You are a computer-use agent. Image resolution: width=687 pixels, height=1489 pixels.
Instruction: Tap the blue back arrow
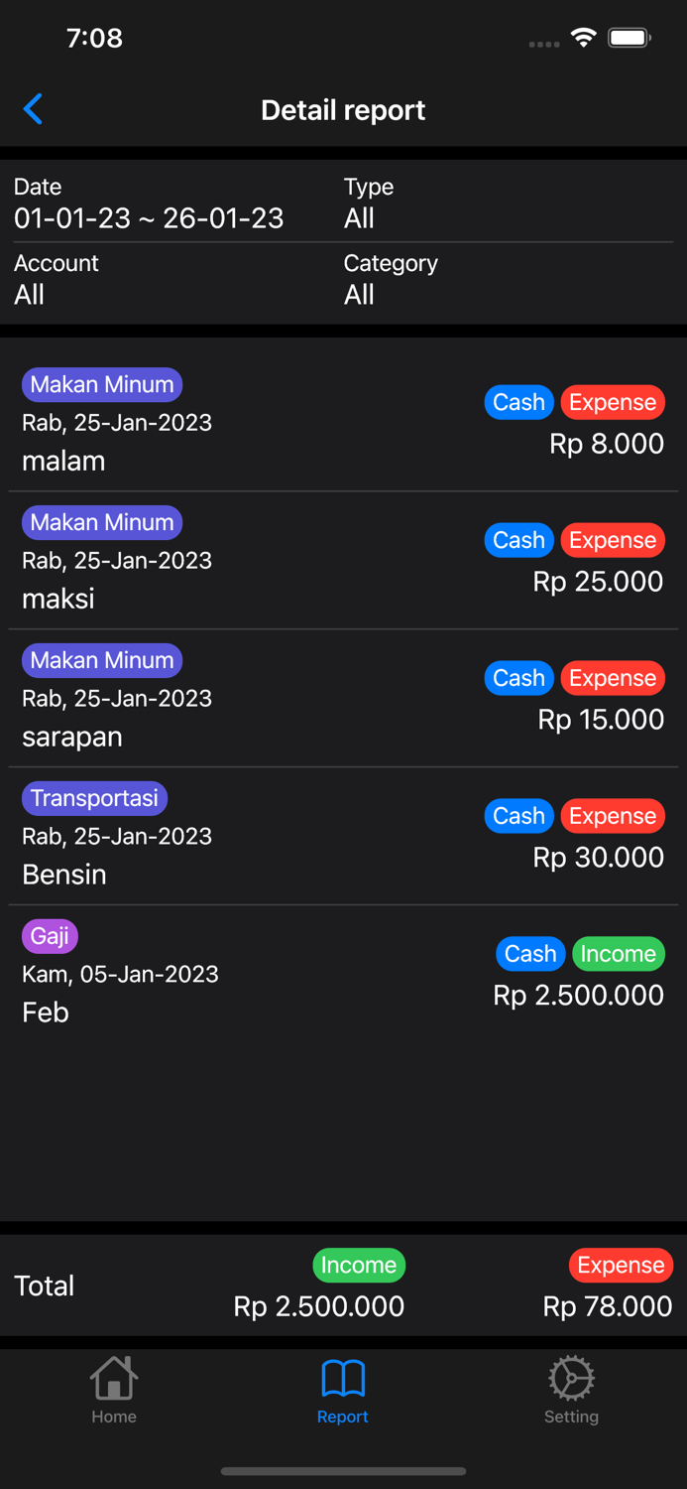pos(33,109)
